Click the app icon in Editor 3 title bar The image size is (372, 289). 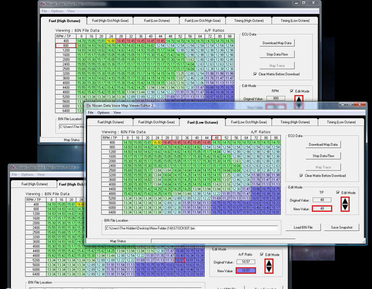pos(13,168)
